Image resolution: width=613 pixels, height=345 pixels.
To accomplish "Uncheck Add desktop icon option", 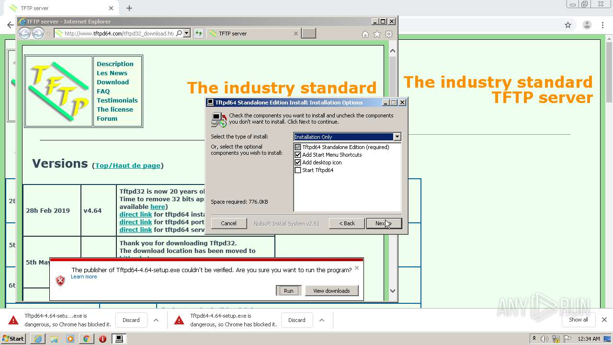I will (x=298, y=162).
